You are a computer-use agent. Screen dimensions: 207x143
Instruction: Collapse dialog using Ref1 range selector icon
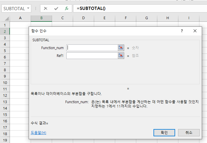(x=121, y=56)
